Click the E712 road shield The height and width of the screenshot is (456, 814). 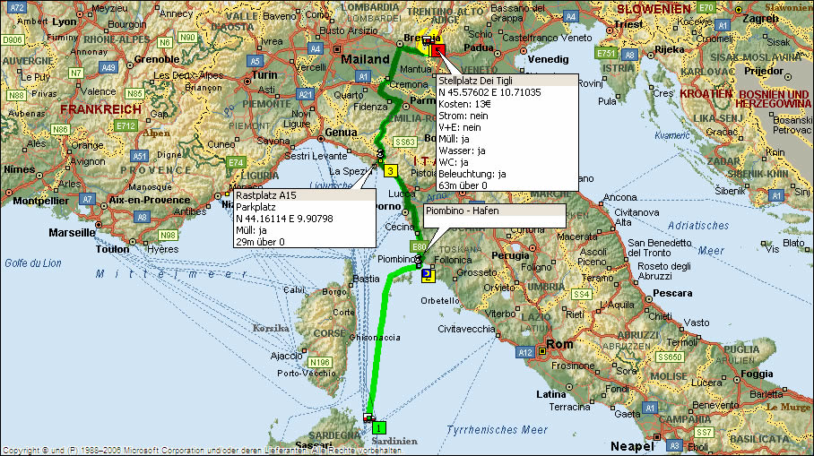[126, 125]
